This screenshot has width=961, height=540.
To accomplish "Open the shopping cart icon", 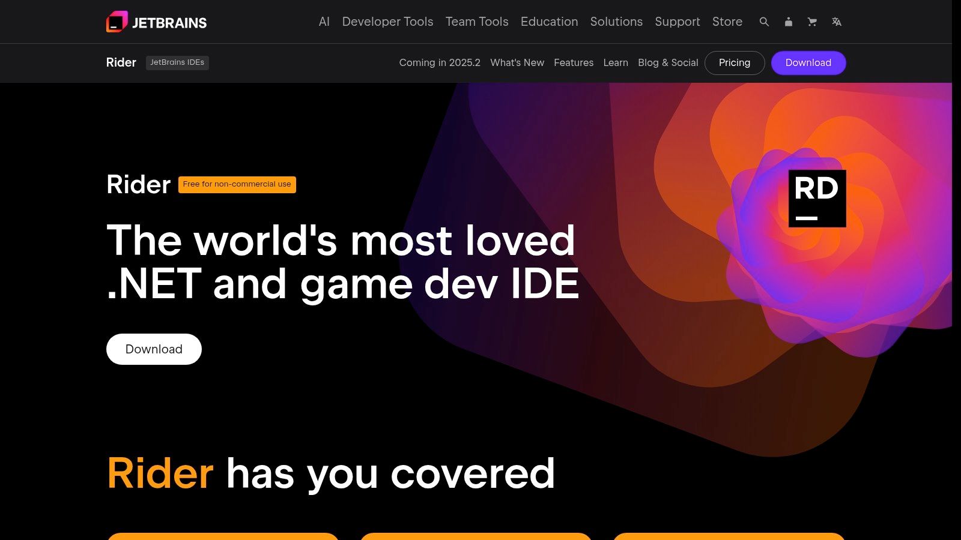I will tap(812, 22).
